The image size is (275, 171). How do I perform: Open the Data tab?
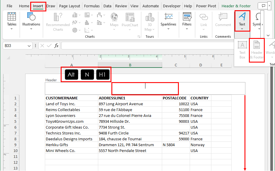107,6
